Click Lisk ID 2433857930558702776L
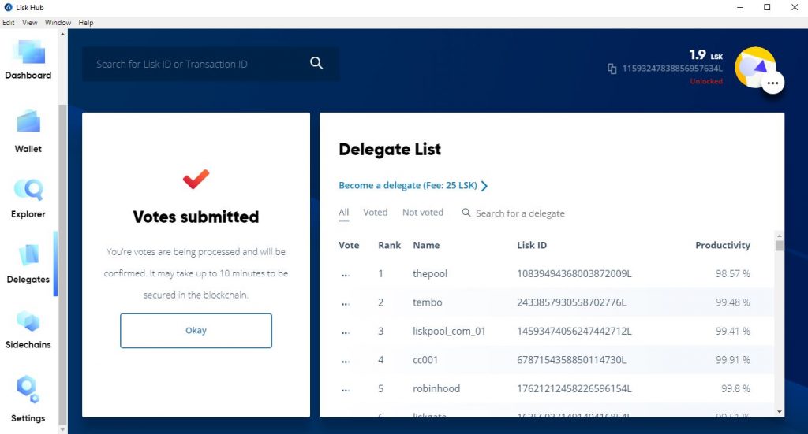This screenshot has height=434, width=808. point(571,302)
